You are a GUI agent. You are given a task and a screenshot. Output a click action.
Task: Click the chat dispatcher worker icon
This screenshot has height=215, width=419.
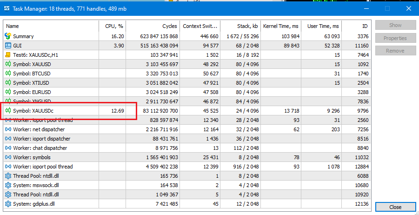pos(8,148)
